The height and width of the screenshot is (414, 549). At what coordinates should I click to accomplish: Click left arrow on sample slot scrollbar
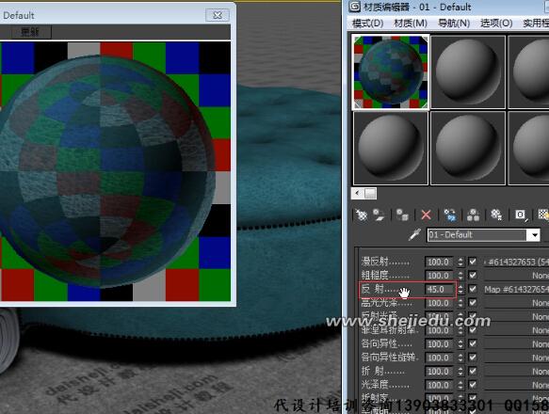coord(357,193)
